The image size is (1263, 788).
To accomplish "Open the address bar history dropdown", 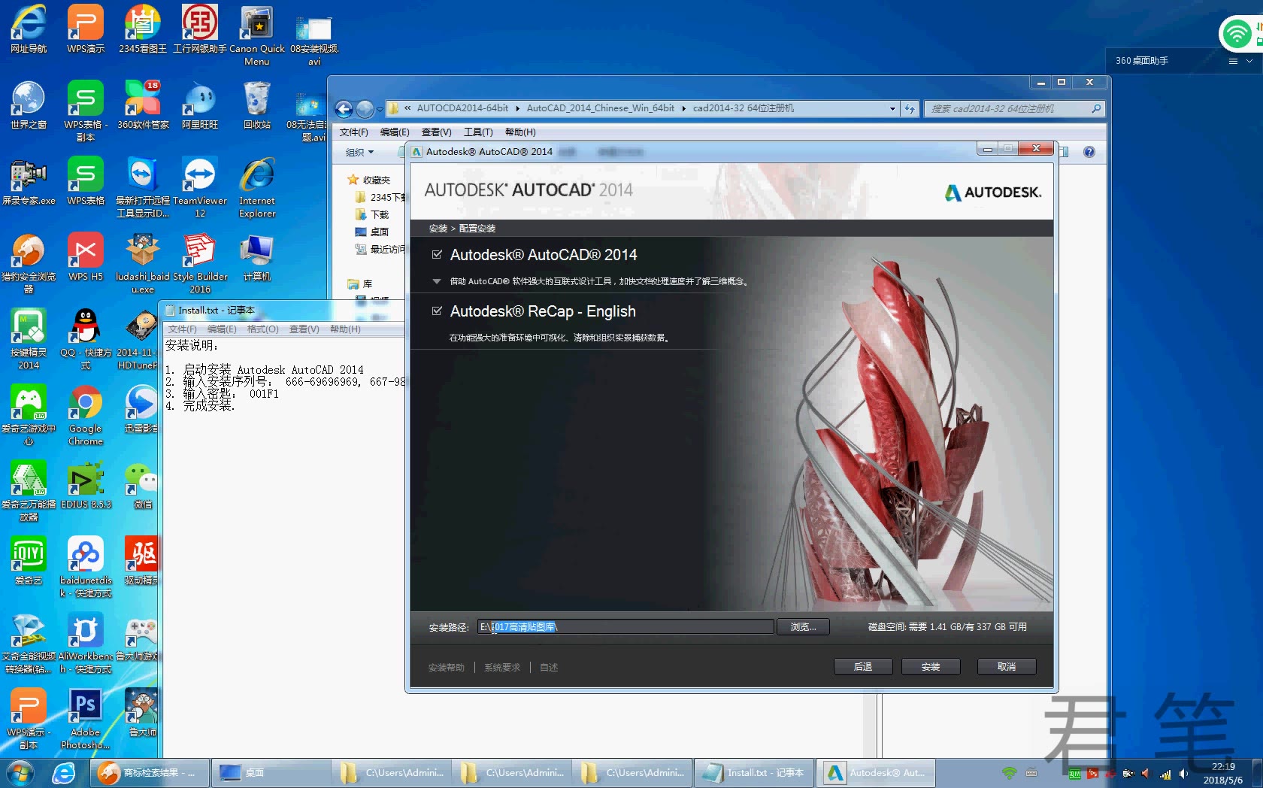I will (892, 108).
